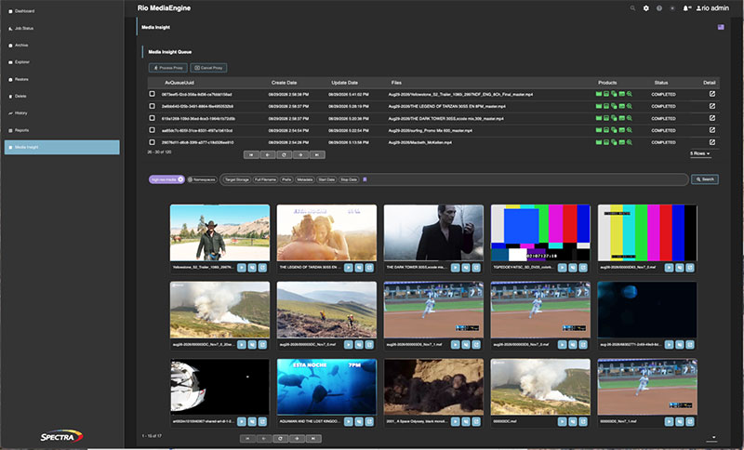Check THE DARK TOWER queue row checkbox
744x450 pixels.
point(152,118)
